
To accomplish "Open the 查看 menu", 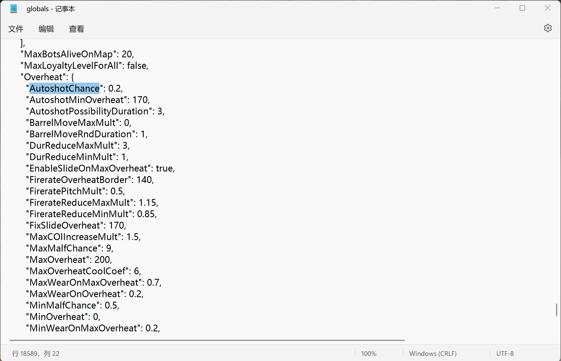I will (77, 29).
